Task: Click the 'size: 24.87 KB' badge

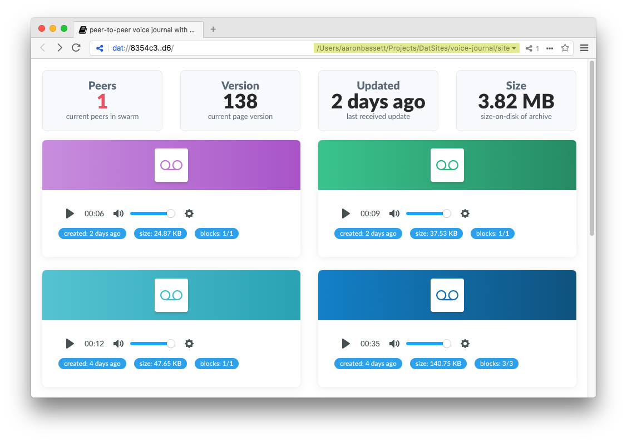Action: point(160,234)
